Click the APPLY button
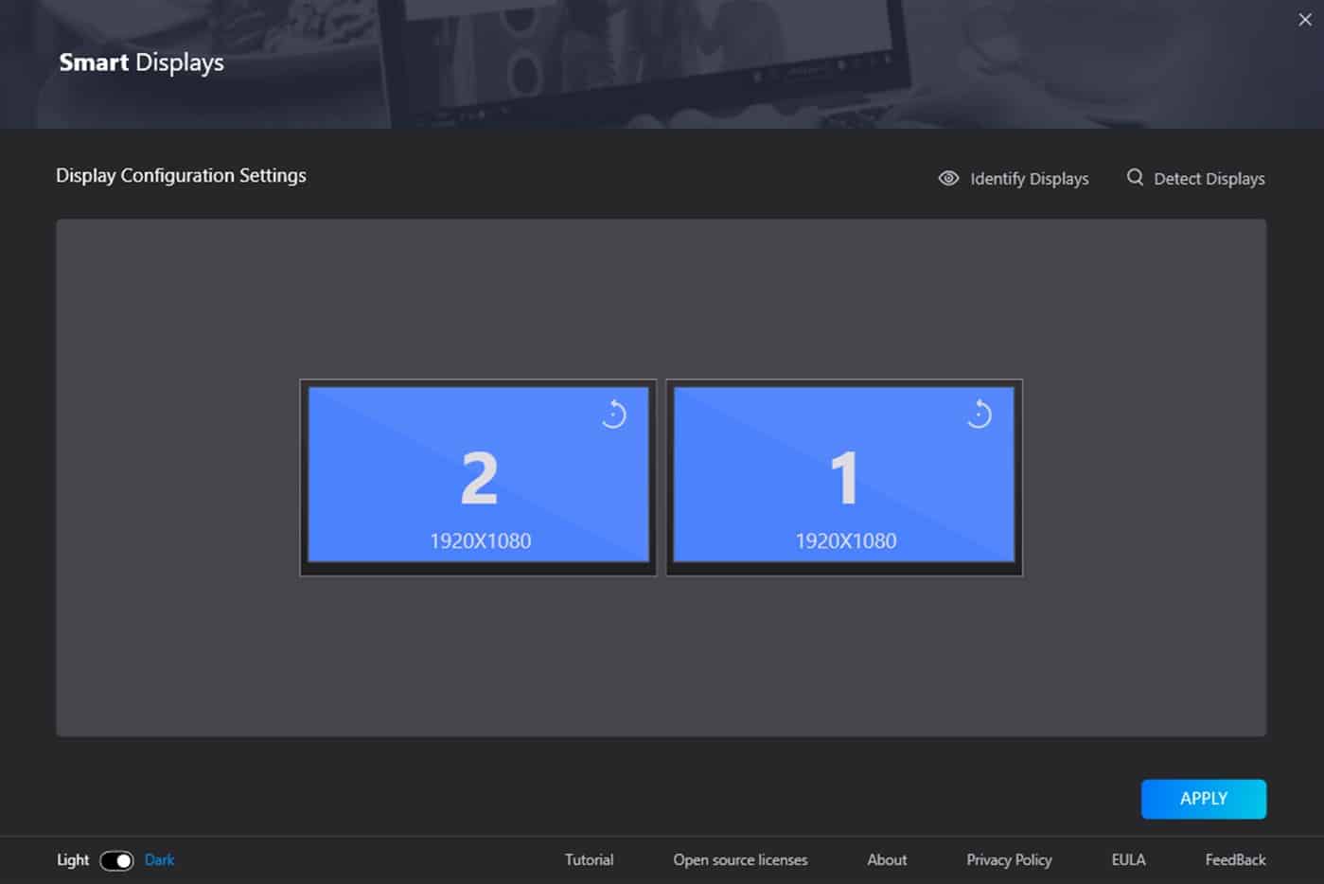The height and width of the screenshot is (884, 1324). 1204,799
